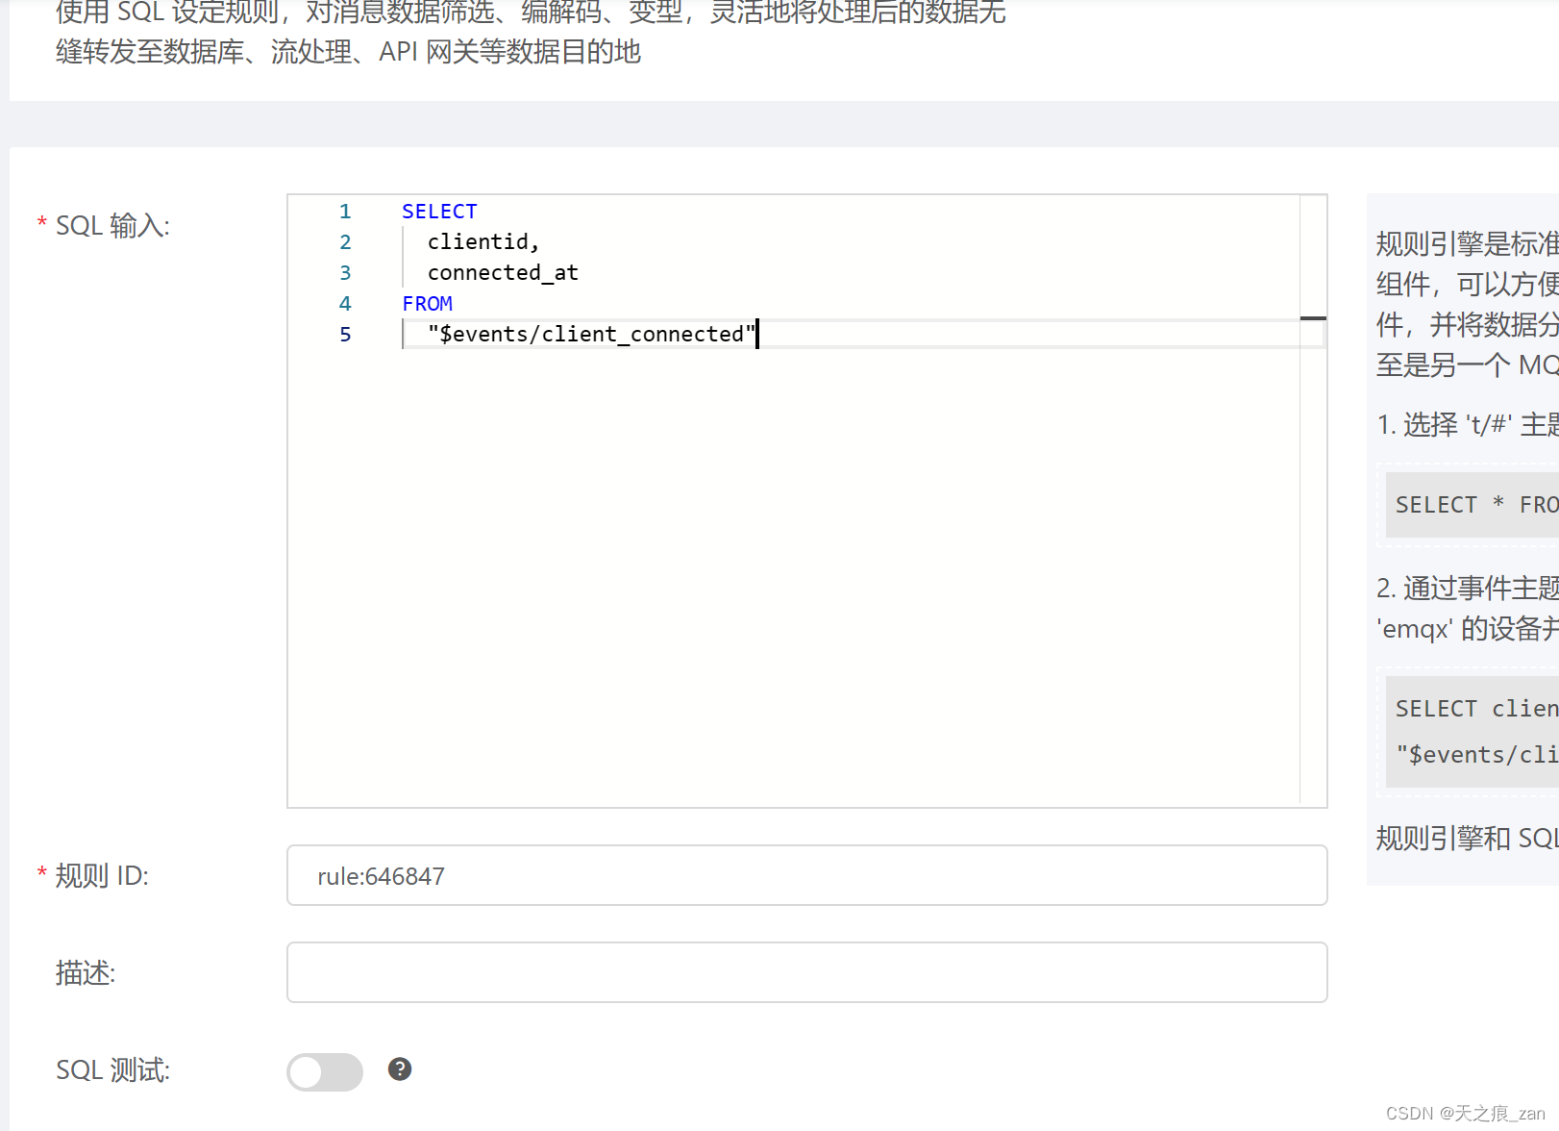Click the SQL editor scrollbar thumb
The image size is (1559, 1131).
click(x=1313, y=317)
